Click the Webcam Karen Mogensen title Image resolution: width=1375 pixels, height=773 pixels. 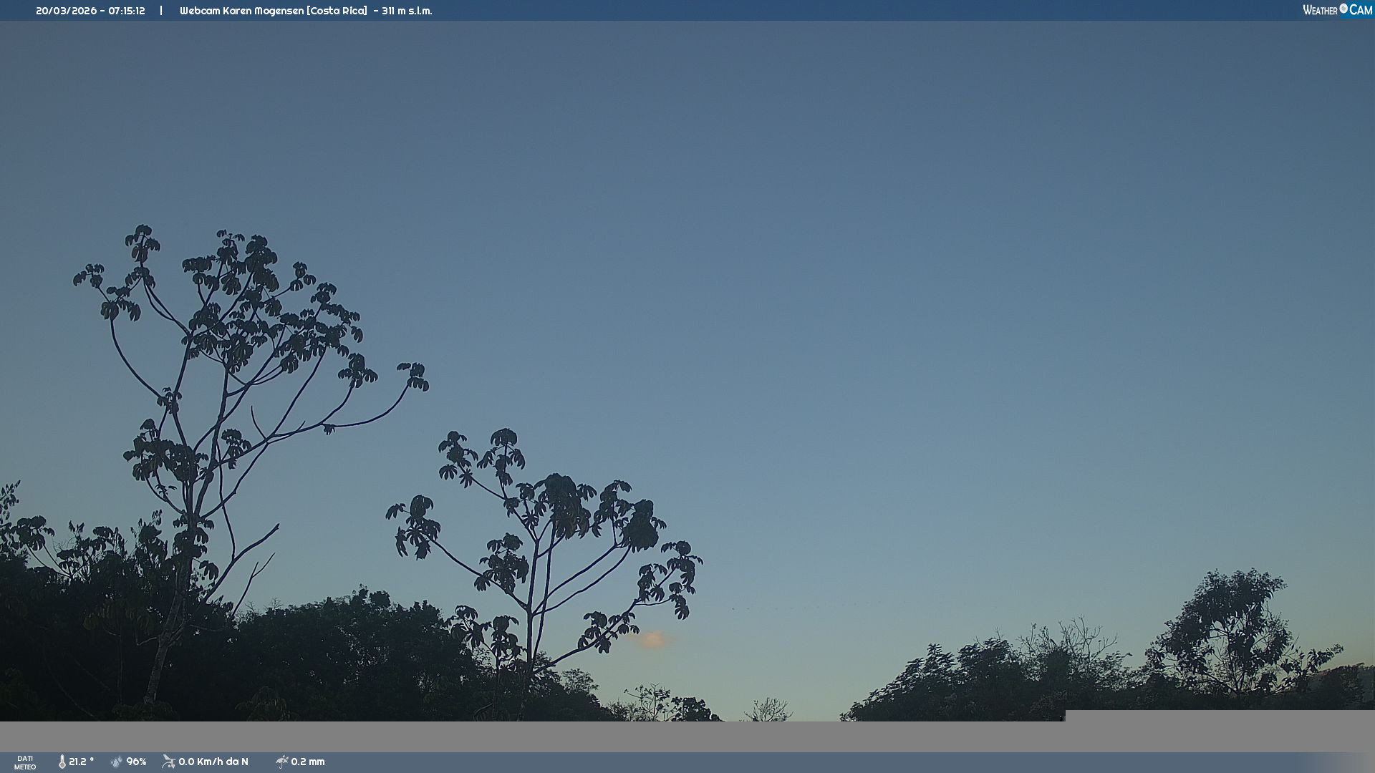(241, 11)
